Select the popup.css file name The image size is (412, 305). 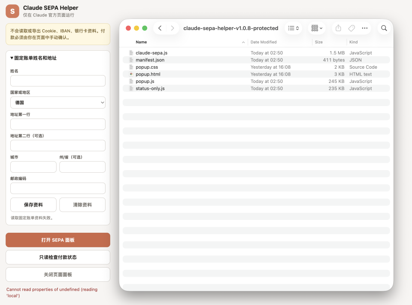click(x=147, y=67)
